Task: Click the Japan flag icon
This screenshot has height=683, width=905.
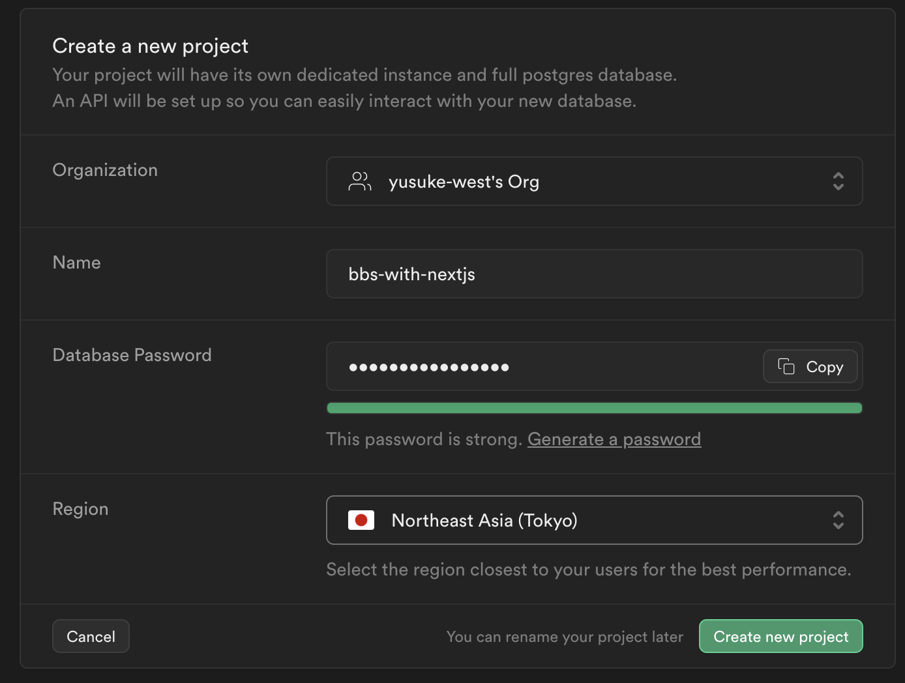Action: pos(361,520)
